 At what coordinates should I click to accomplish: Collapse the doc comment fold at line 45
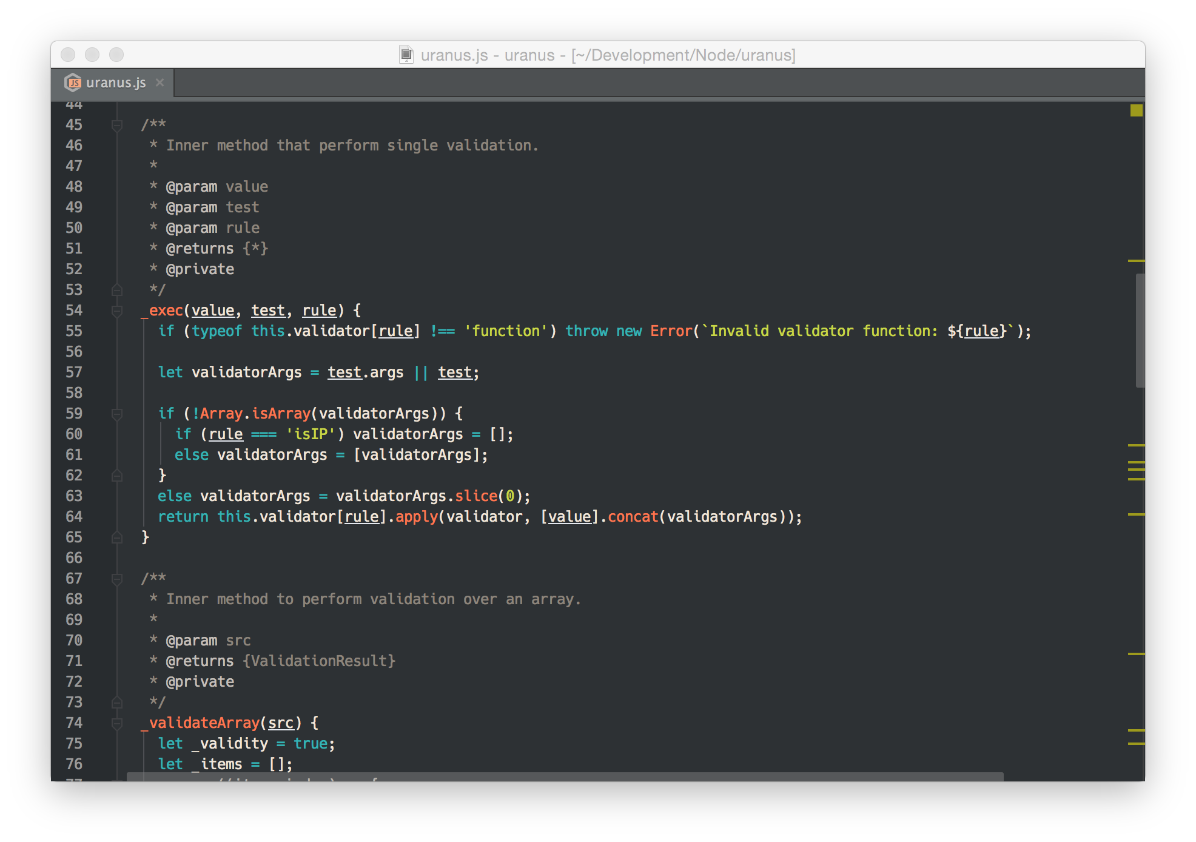click(x=117, y=126)
